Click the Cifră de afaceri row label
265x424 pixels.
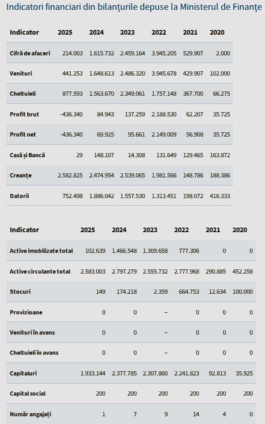30,53
